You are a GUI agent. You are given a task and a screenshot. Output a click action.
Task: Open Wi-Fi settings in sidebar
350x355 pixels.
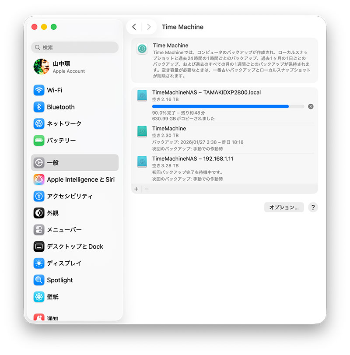coord(75,90)
